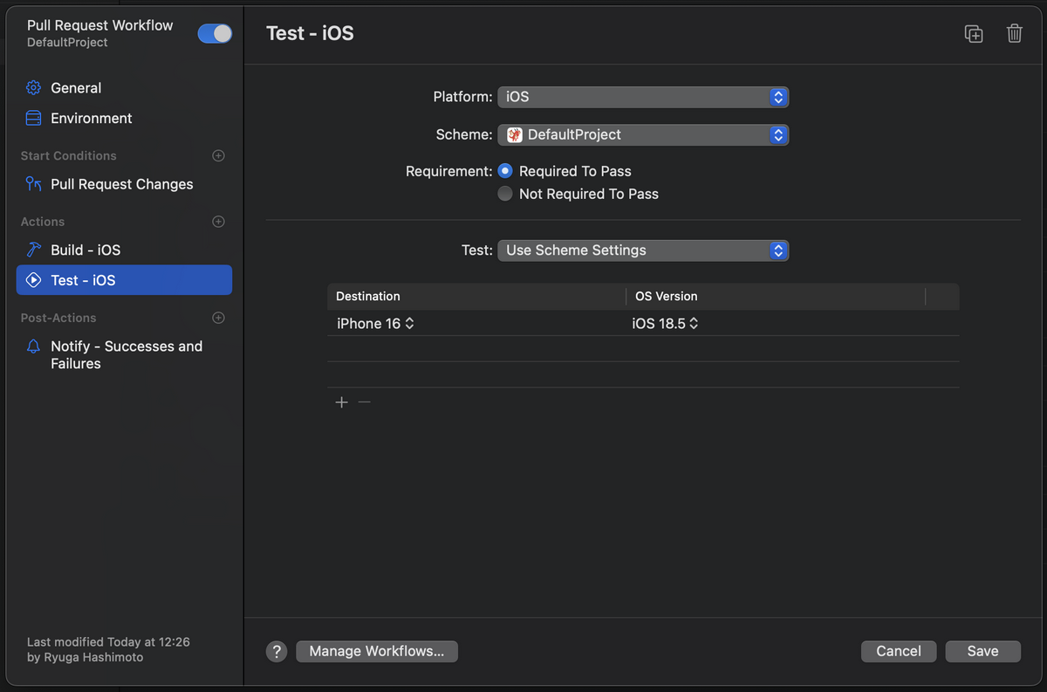Click the General gear icon
The width and height of the screenshot is (1047, 692).
click(x=33, y=88)
